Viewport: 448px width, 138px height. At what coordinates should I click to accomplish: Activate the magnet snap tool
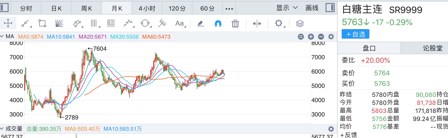[218, 24]
